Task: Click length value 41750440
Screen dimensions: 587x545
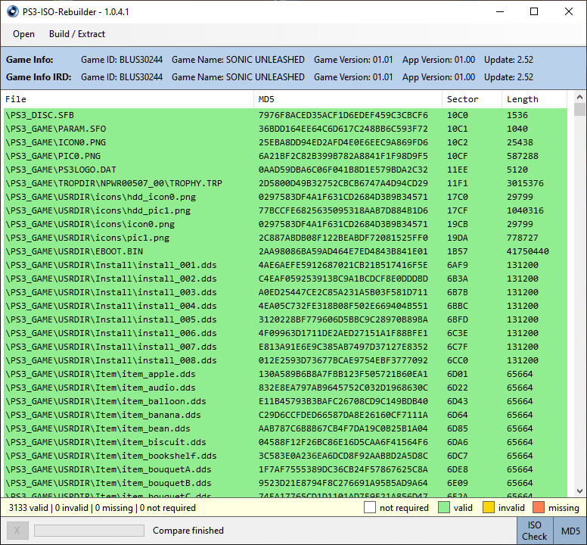Action: [x=527, y=251]
